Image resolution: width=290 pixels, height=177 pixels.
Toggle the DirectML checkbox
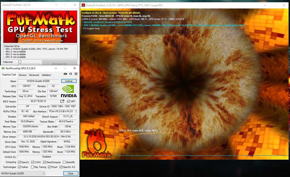[x=64, y=162]
